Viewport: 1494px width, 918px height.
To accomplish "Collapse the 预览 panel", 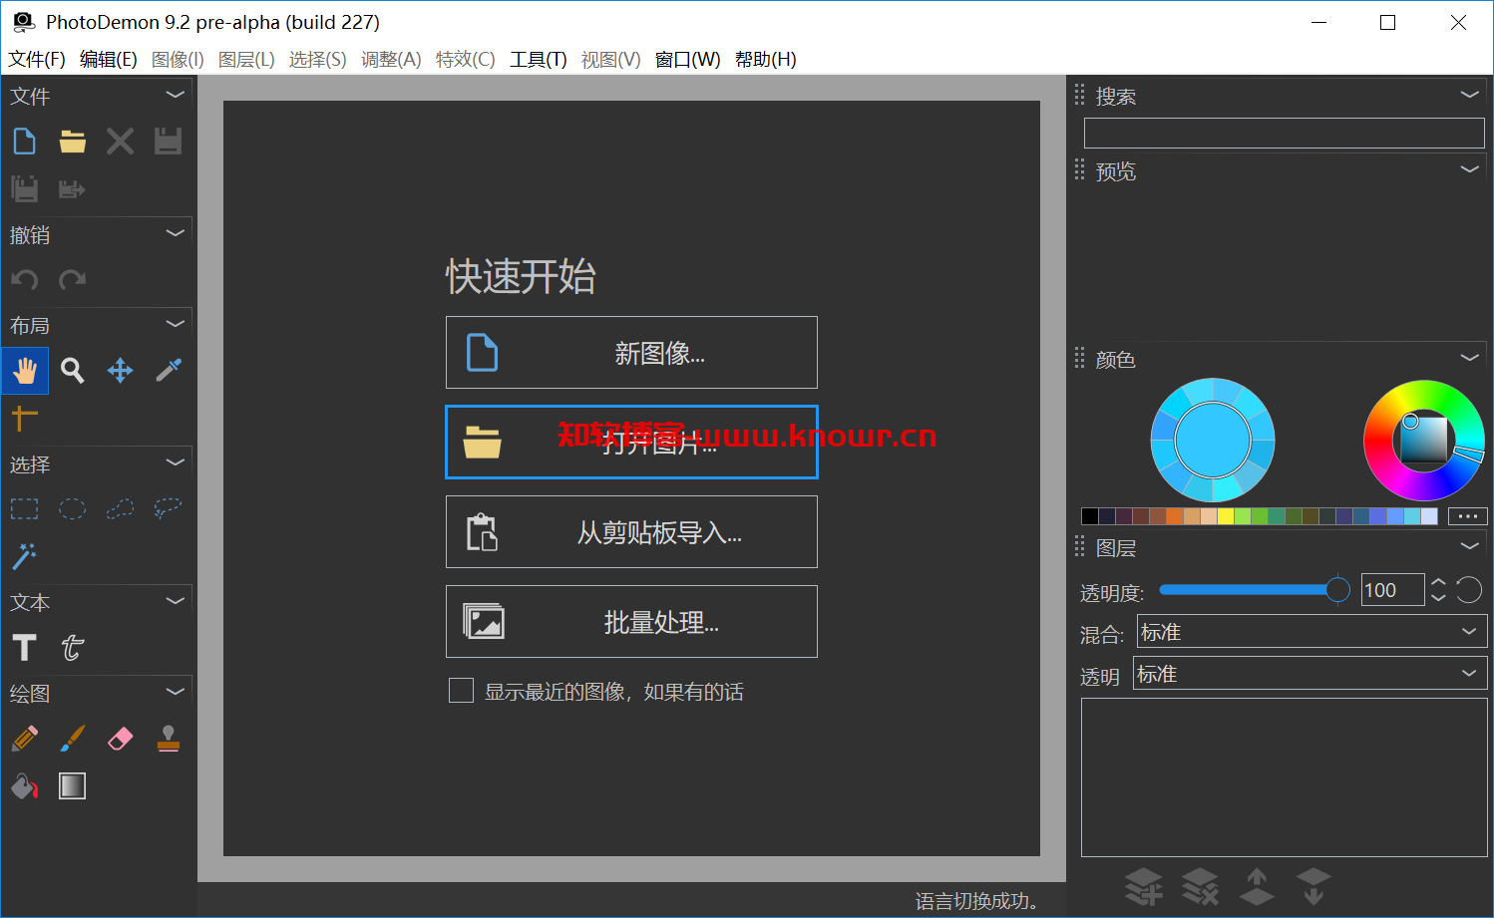I will [1469, 169].
